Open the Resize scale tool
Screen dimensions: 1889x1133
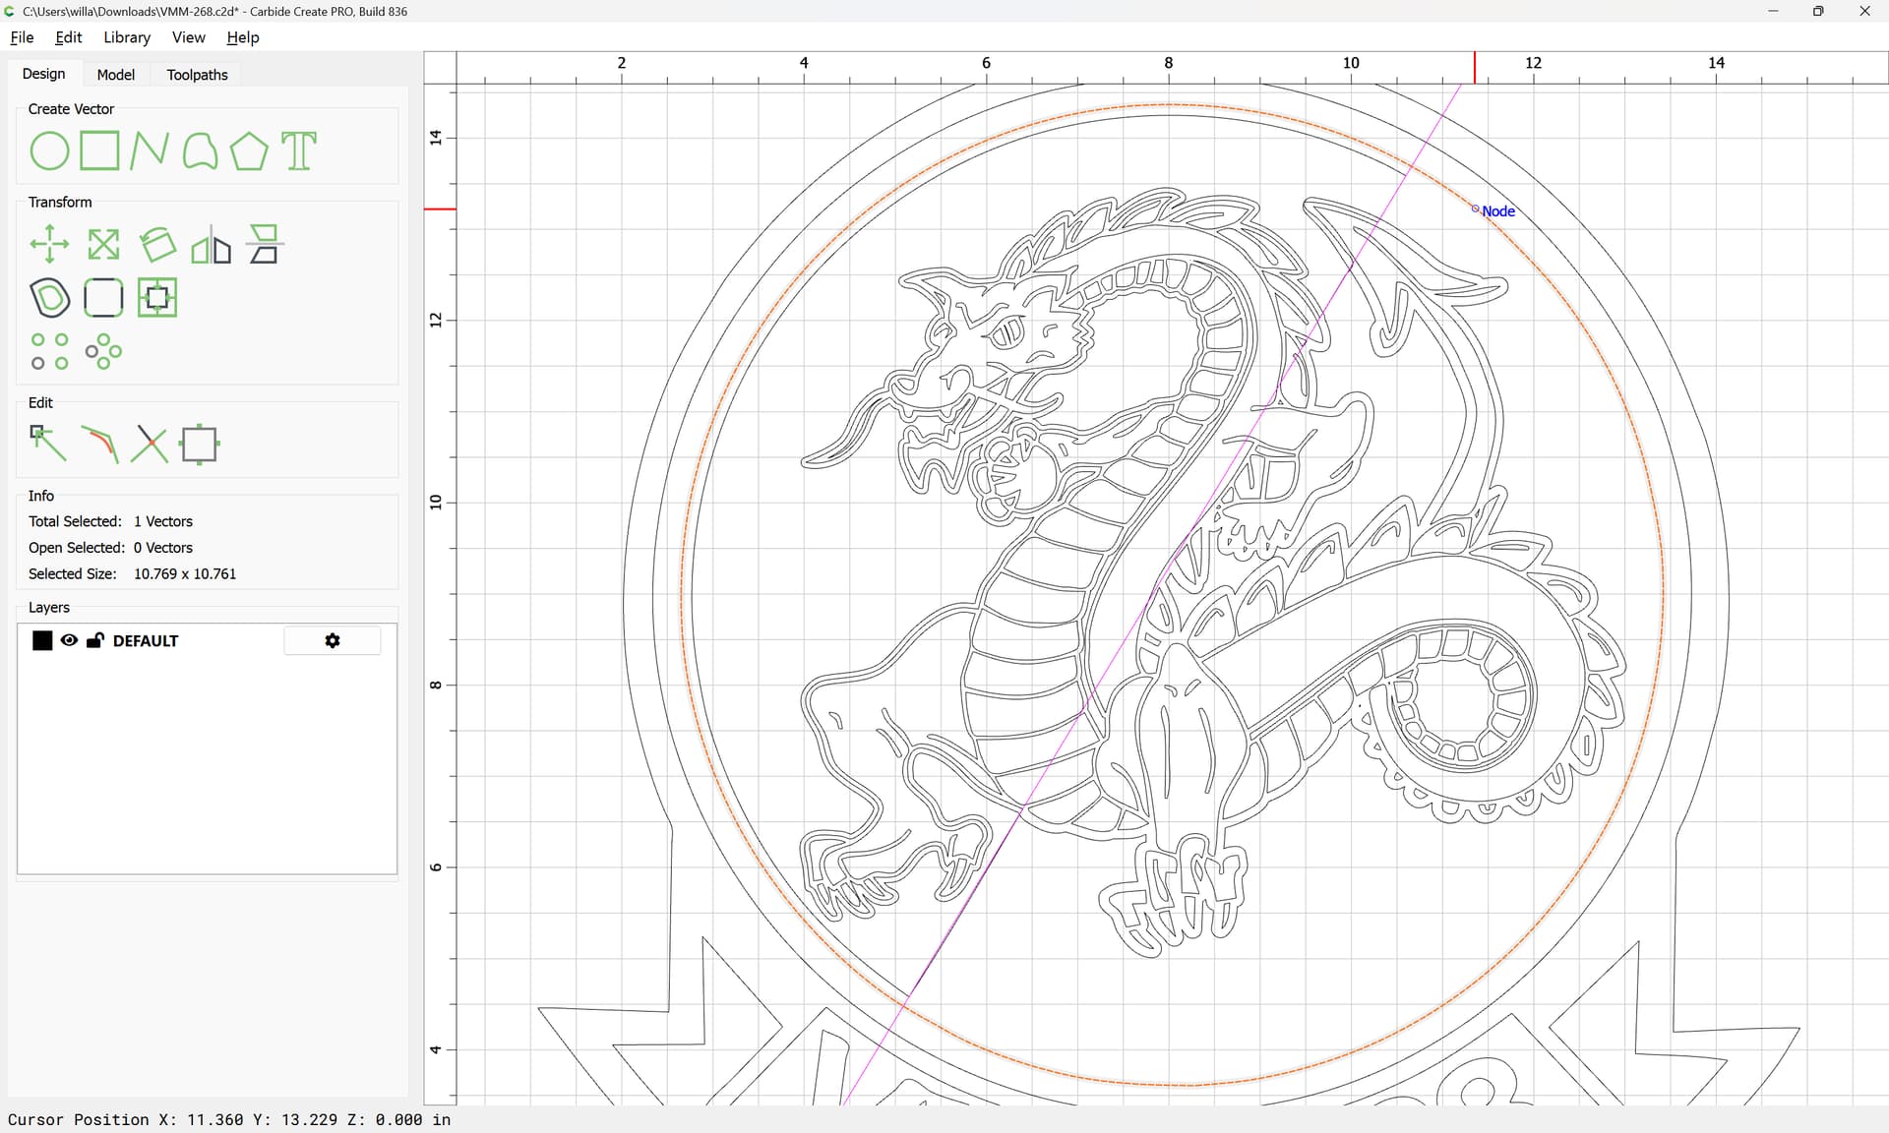[x=103, y=245]
